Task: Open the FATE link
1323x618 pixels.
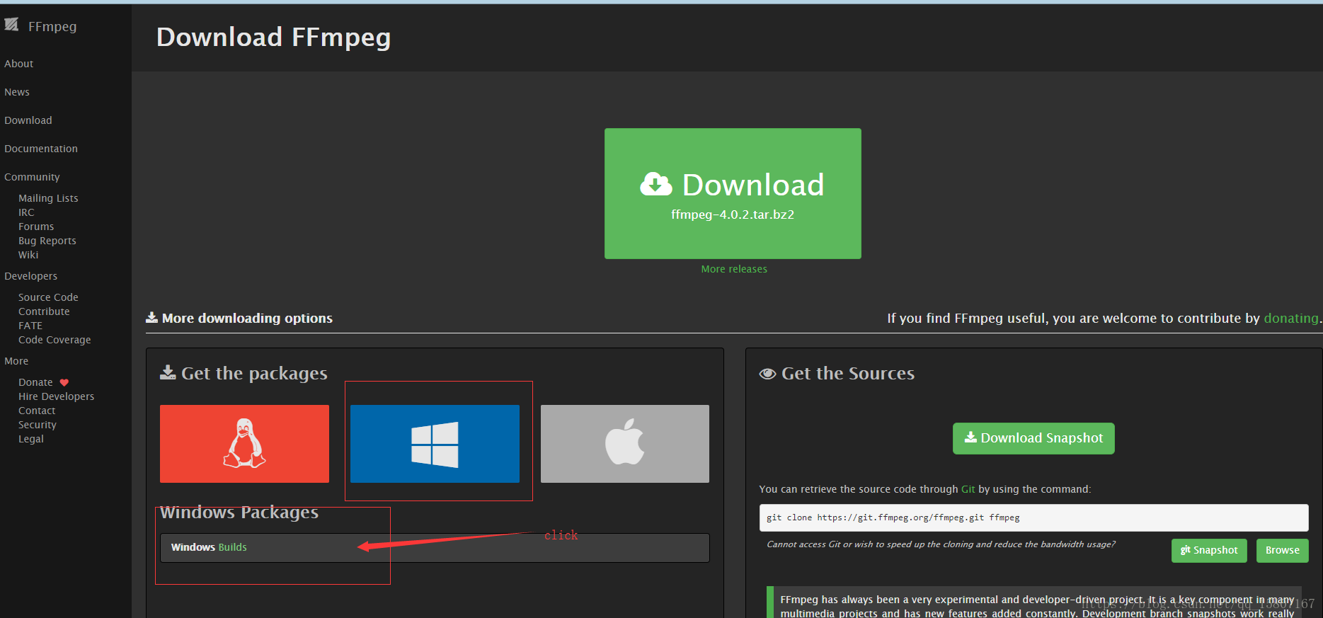Action: coord(30,326)
